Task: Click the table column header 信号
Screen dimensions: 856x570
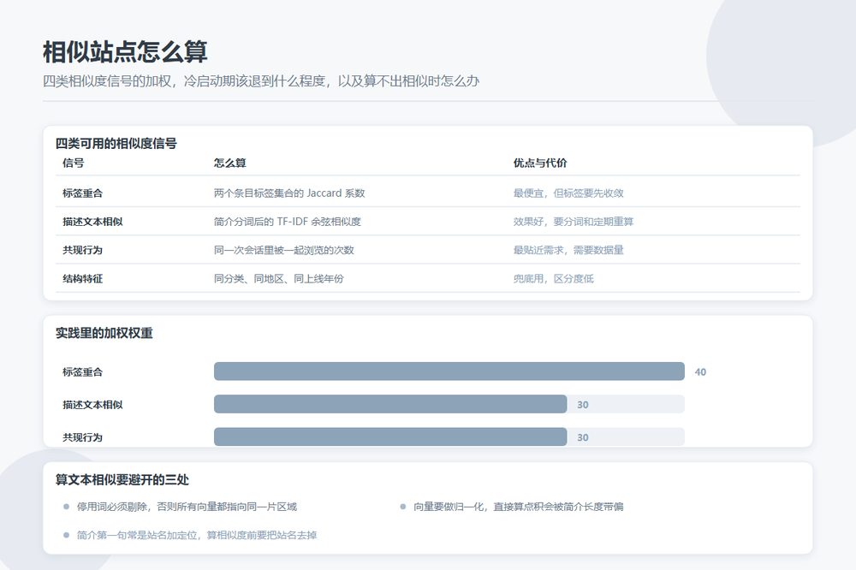Action: pos(73,163)
